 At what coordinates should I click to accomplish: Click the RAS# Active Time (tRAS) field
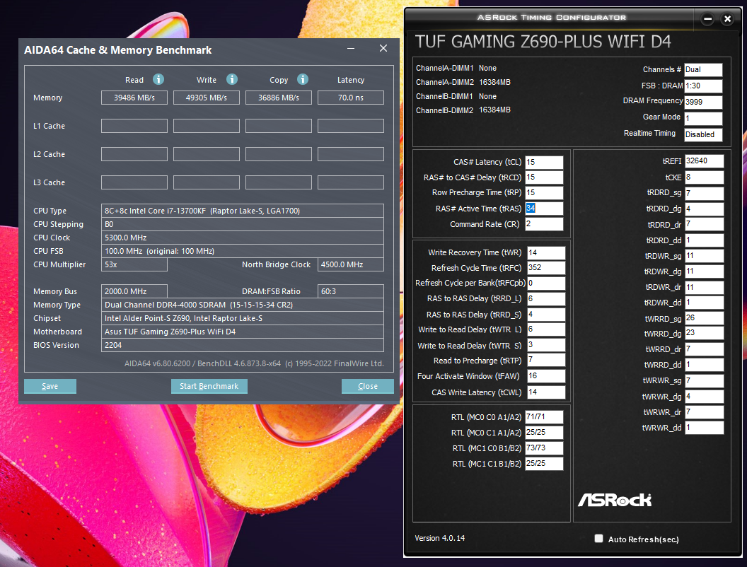coord(544,209)
